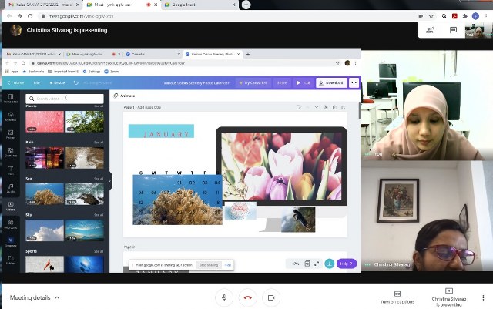This screenshot has width=493, height=309.
Task: Show participants list in Google Meet
Action: [x=430, y=30]
